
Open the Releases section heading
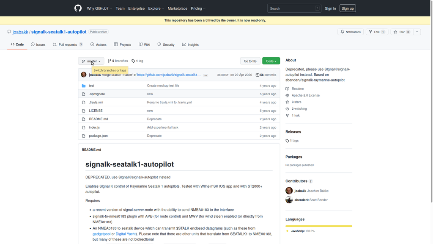[x=293, y=132]
